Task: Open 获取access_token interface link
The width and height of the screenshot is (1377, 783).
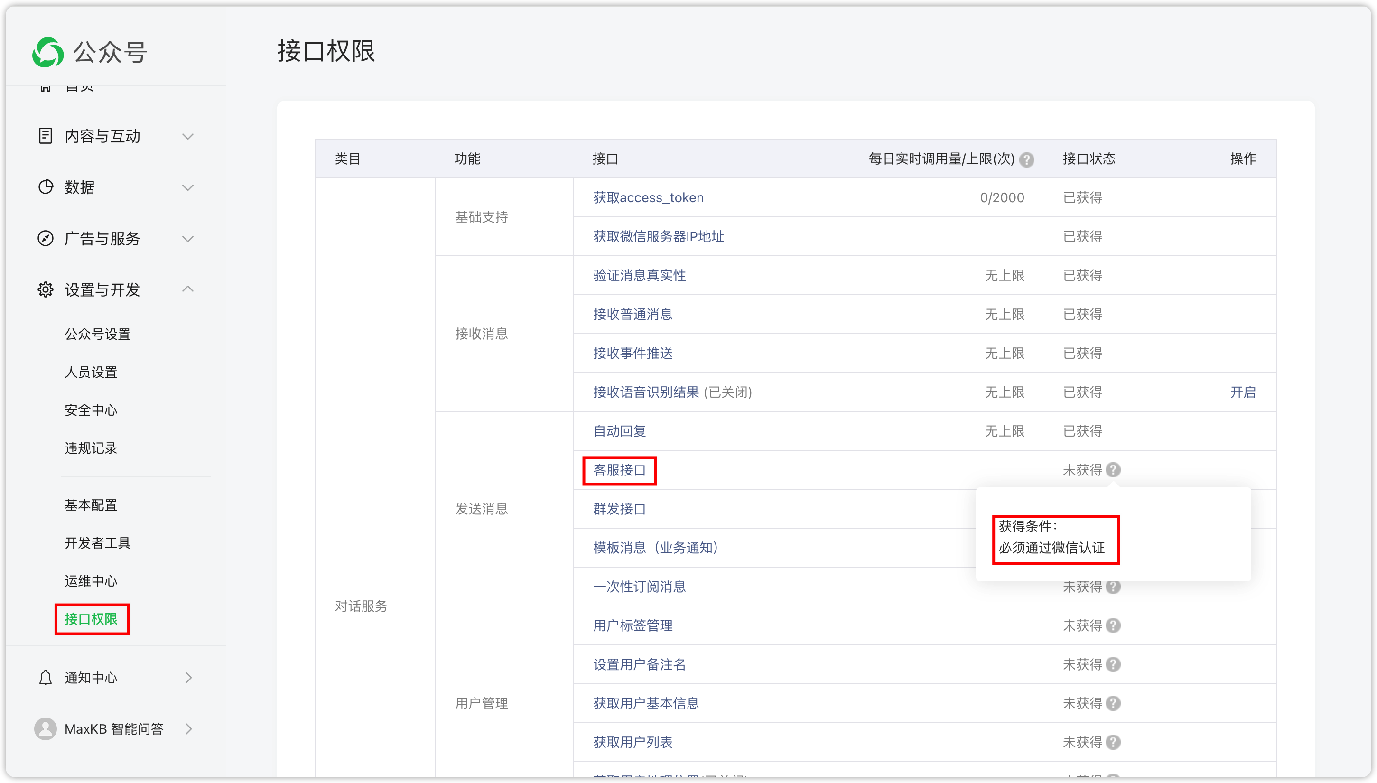Action: tap(649, 198)
